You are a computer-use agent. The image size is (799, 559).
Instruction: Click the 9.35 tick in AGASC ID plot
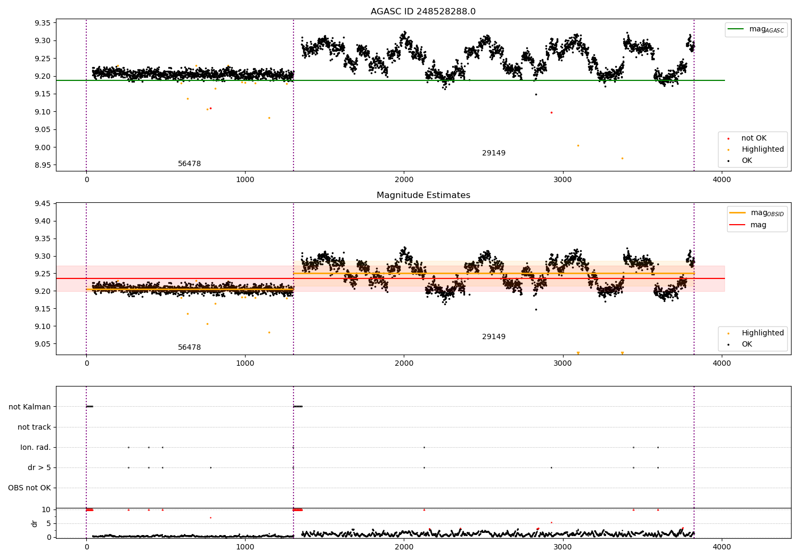[x=43, y=23]
